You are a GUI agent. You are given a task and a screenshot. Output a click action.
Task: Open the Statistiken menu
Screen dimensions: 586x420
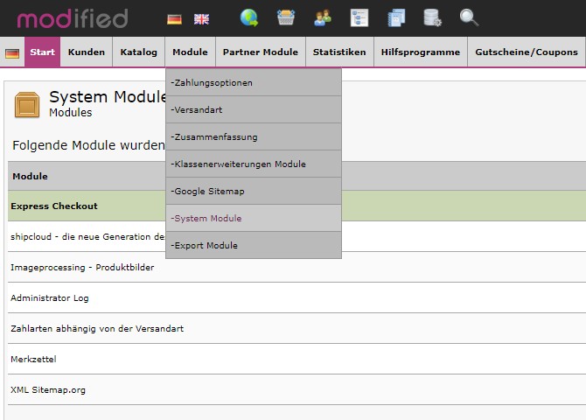coord(339,52)
